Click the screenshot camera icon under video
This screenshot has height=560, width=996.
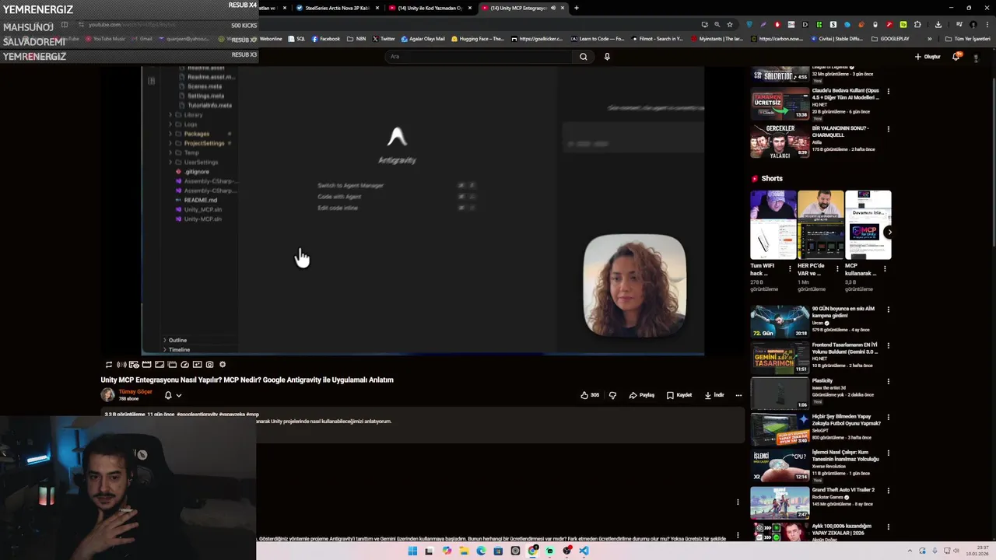pos(209,364)
